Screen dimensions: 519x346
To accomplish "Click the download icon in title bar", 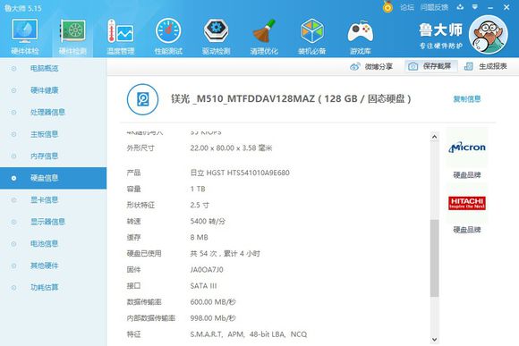I will 460,7.
